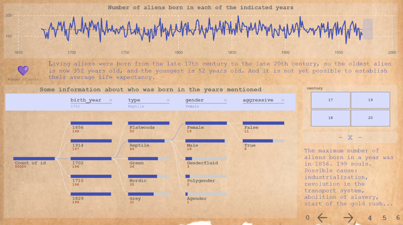Expand more birth years with down chevron
The image size is (403, 225).
pyautogui.click(x=91, y=211)
